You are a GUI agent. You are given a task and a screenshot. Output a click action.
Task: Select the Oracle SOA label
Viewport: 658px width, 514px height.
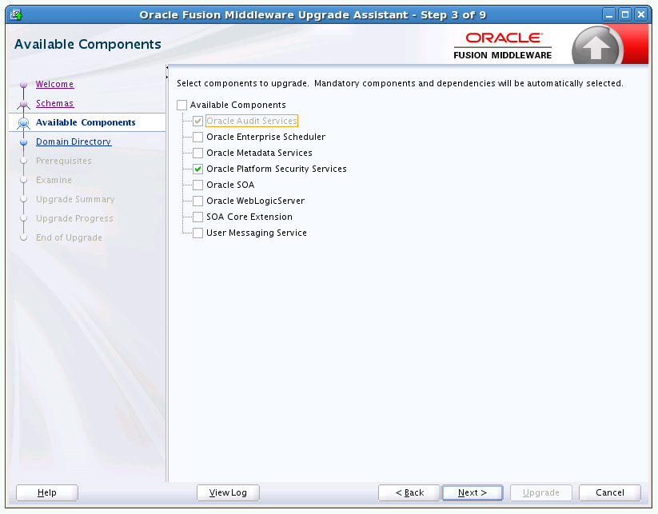click(x=230, y=185)
